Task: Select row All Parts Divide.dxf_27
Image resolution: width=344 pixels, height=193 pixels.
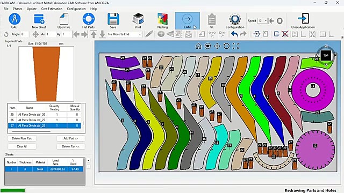Action: tap(45, 120)
